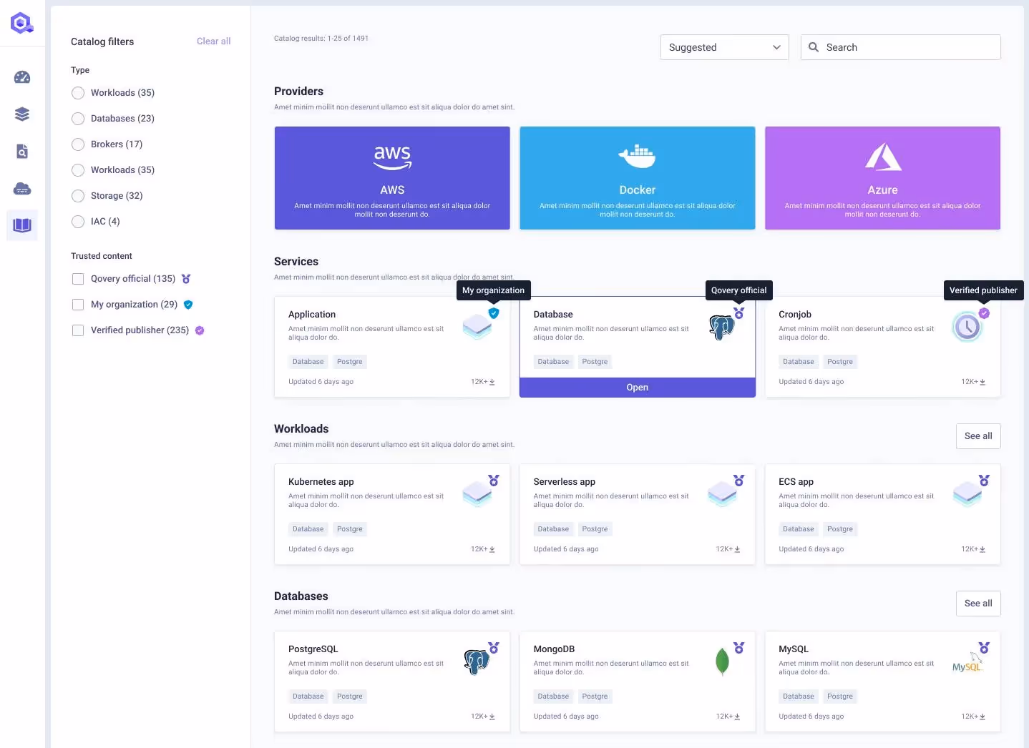Viewport: 1029px width, 748px height.
Task: Open the Suggested sort dropdown
Action: point(724,47)
